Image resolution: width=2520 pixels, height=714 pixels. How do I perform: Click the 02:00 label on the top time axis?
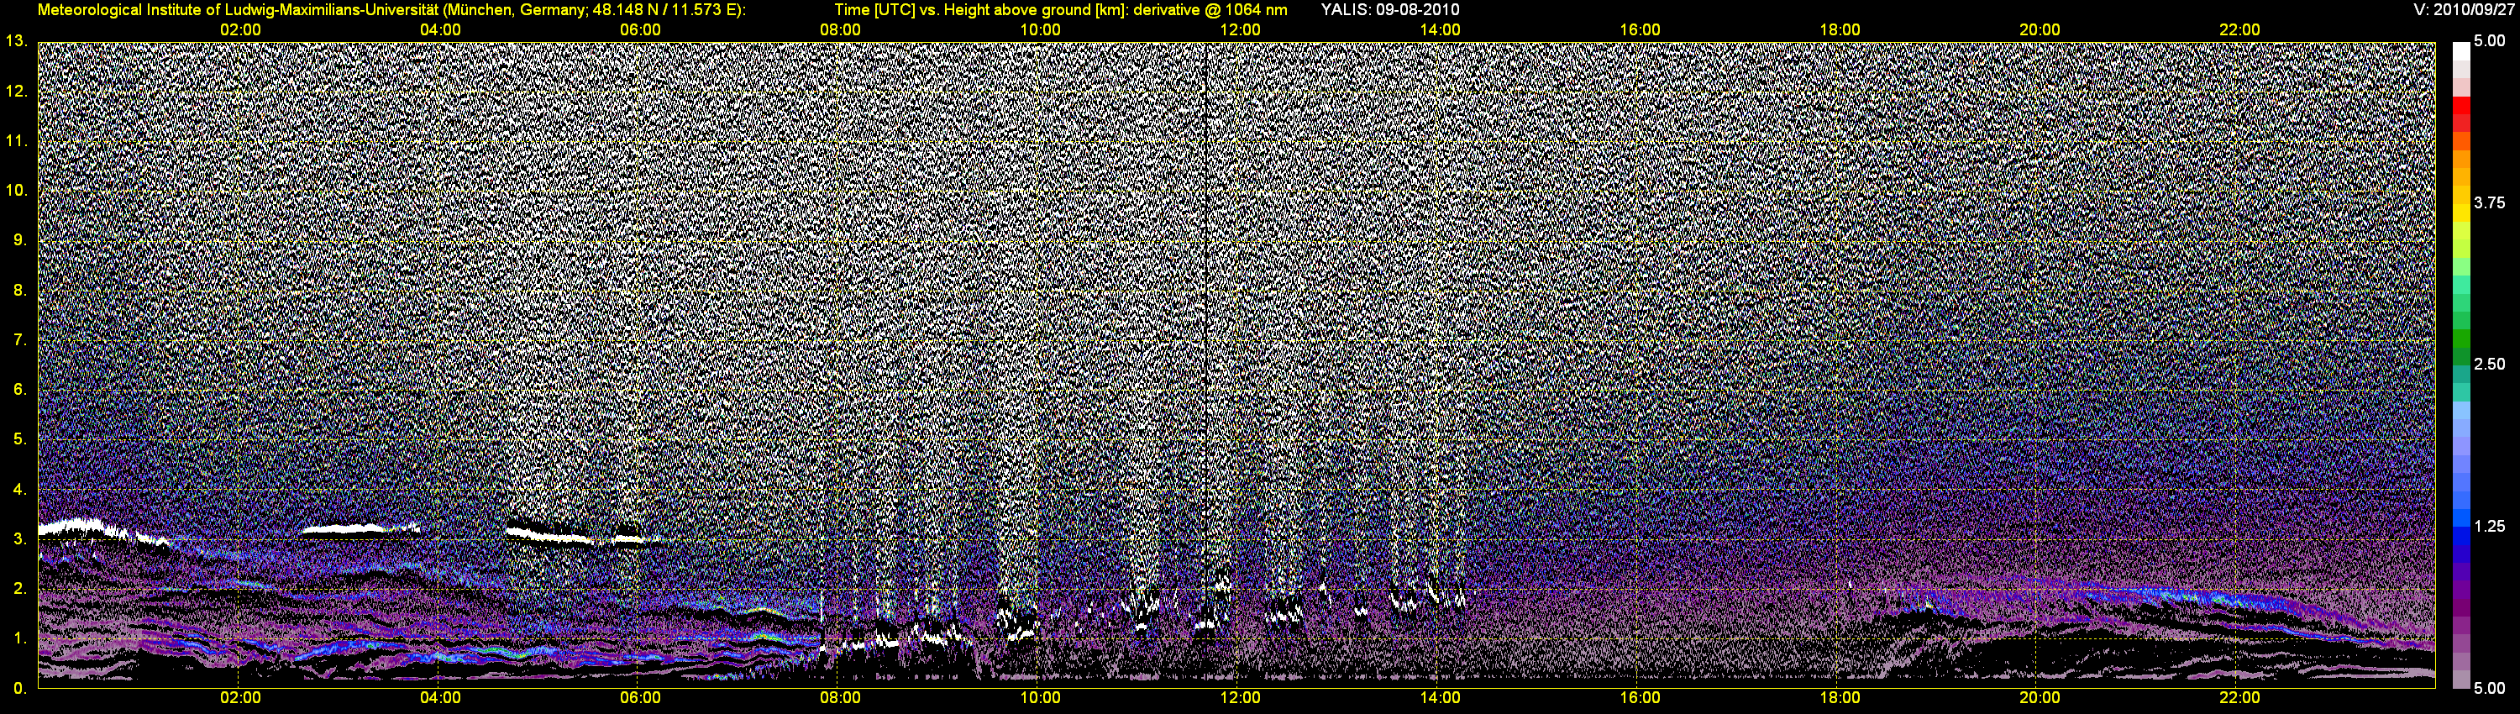tap(239, 29)
